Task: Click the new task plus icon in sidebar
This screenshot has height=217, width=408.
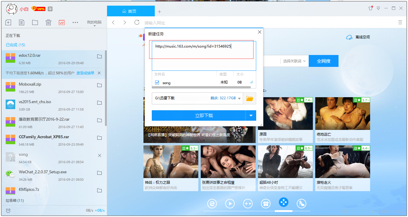Action: tap(8, 22)
